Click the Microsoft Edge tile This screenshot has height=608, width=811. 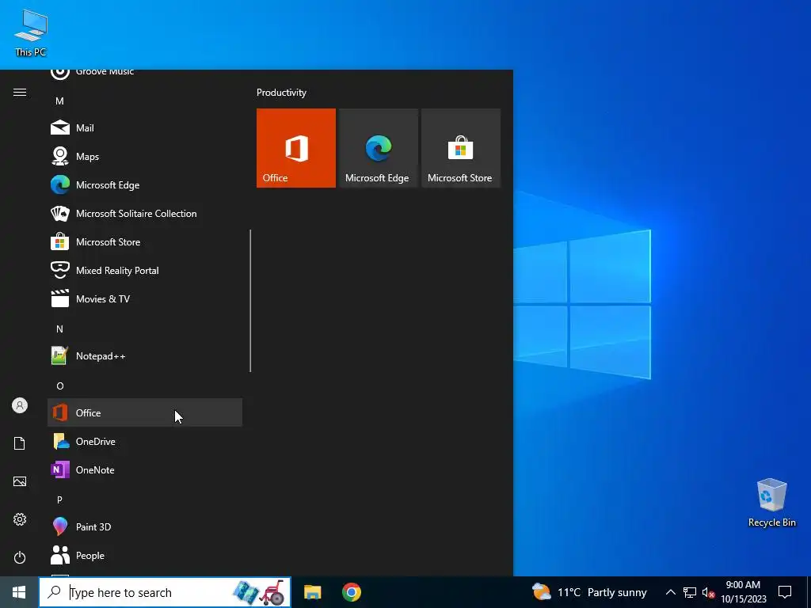click(378, 148)
